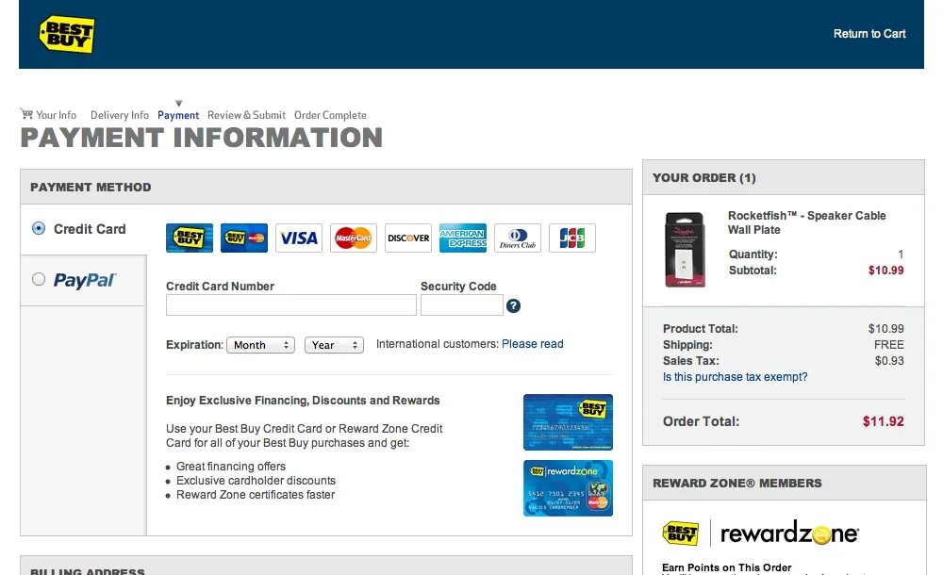Viewport: 943px width, 575px height.
Task: Click into the Security Code field
Action: 462,305
